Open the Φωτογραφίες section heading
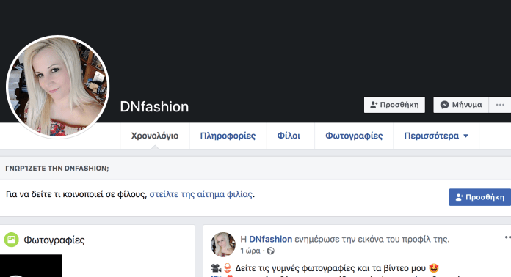This screenshot has height=277, width=511. 54,240
